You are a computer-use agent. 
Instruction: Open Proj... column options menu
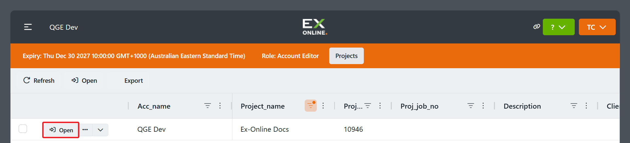(x=380, y=106)
